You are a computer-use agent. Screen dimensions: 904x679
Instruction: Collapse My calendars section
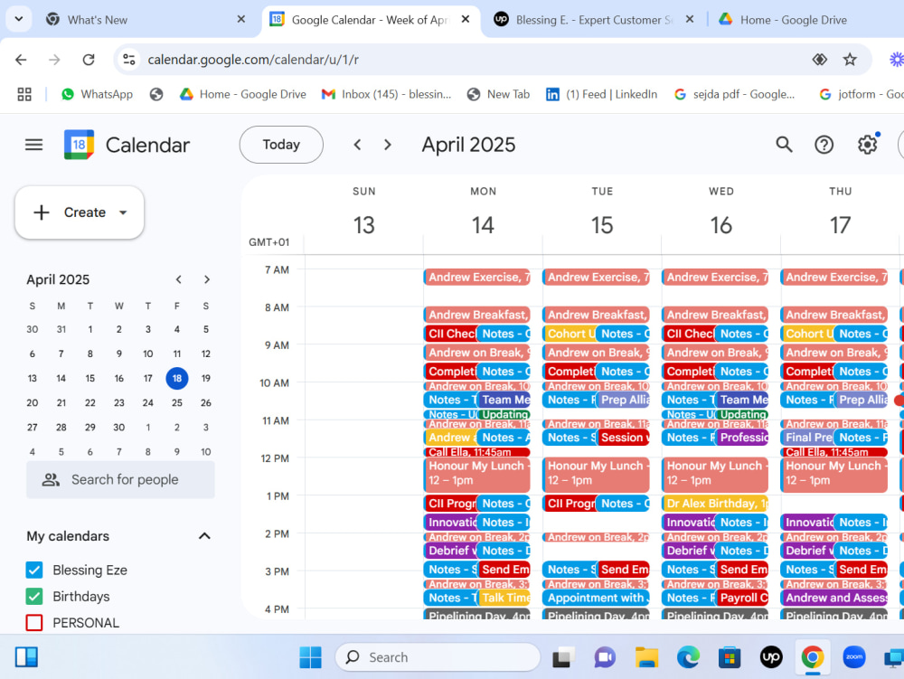point(204,536)
